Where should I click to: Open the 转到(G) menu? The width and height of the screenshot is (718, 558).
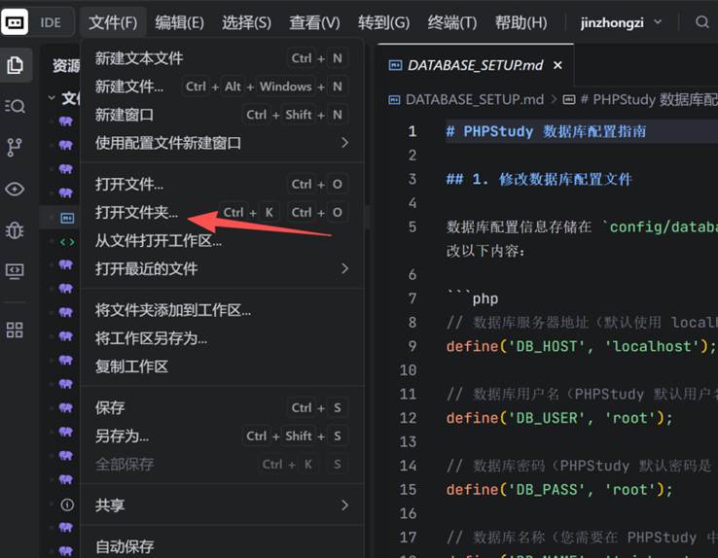point(383,22)
